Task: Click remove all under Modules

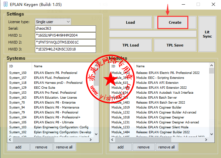Action: tap(167, 147)
